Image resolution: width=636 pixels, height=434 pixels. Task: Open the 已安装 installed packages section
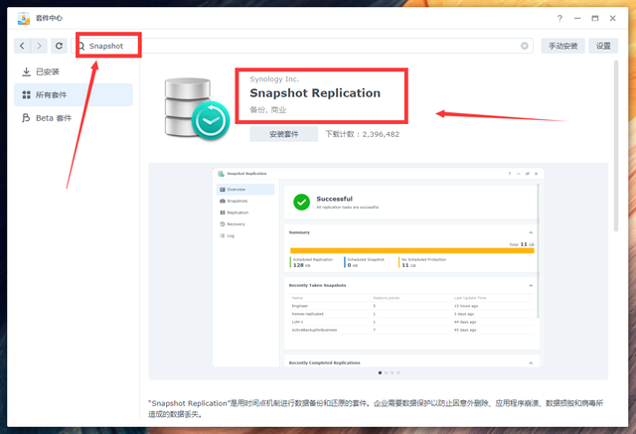(74, 72)
